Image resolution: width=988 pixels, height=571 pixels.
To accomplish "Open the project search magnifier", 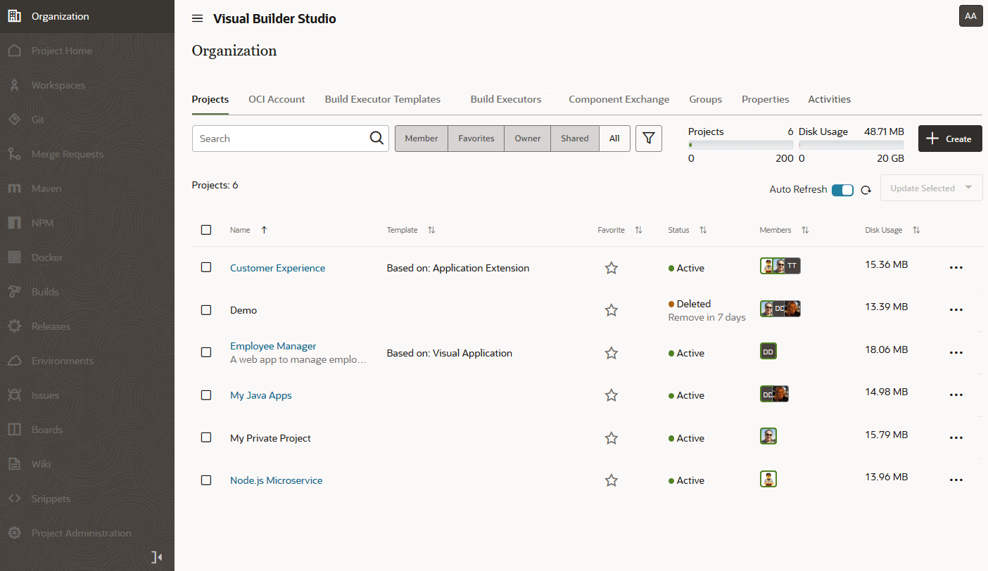I will click(376, 138).
